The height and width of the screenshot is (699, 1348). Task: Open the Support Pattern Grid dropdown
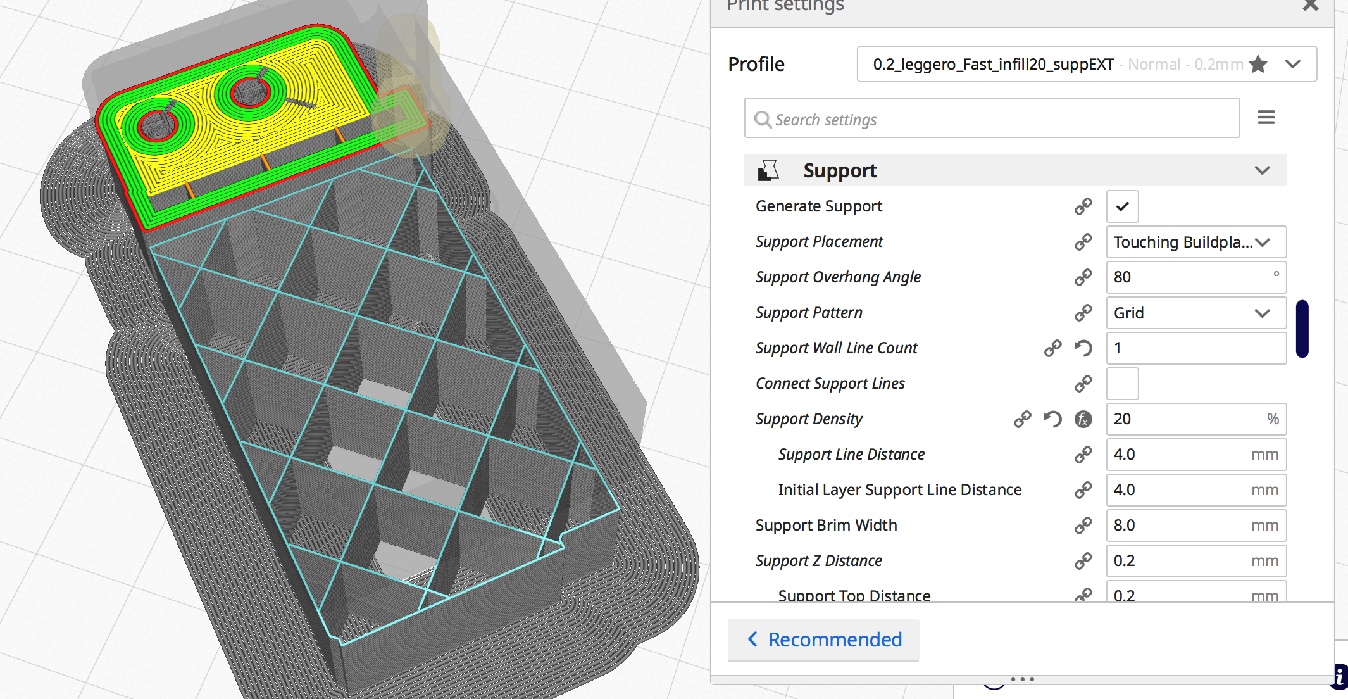pyautogui.click(x=1195, y=313)
